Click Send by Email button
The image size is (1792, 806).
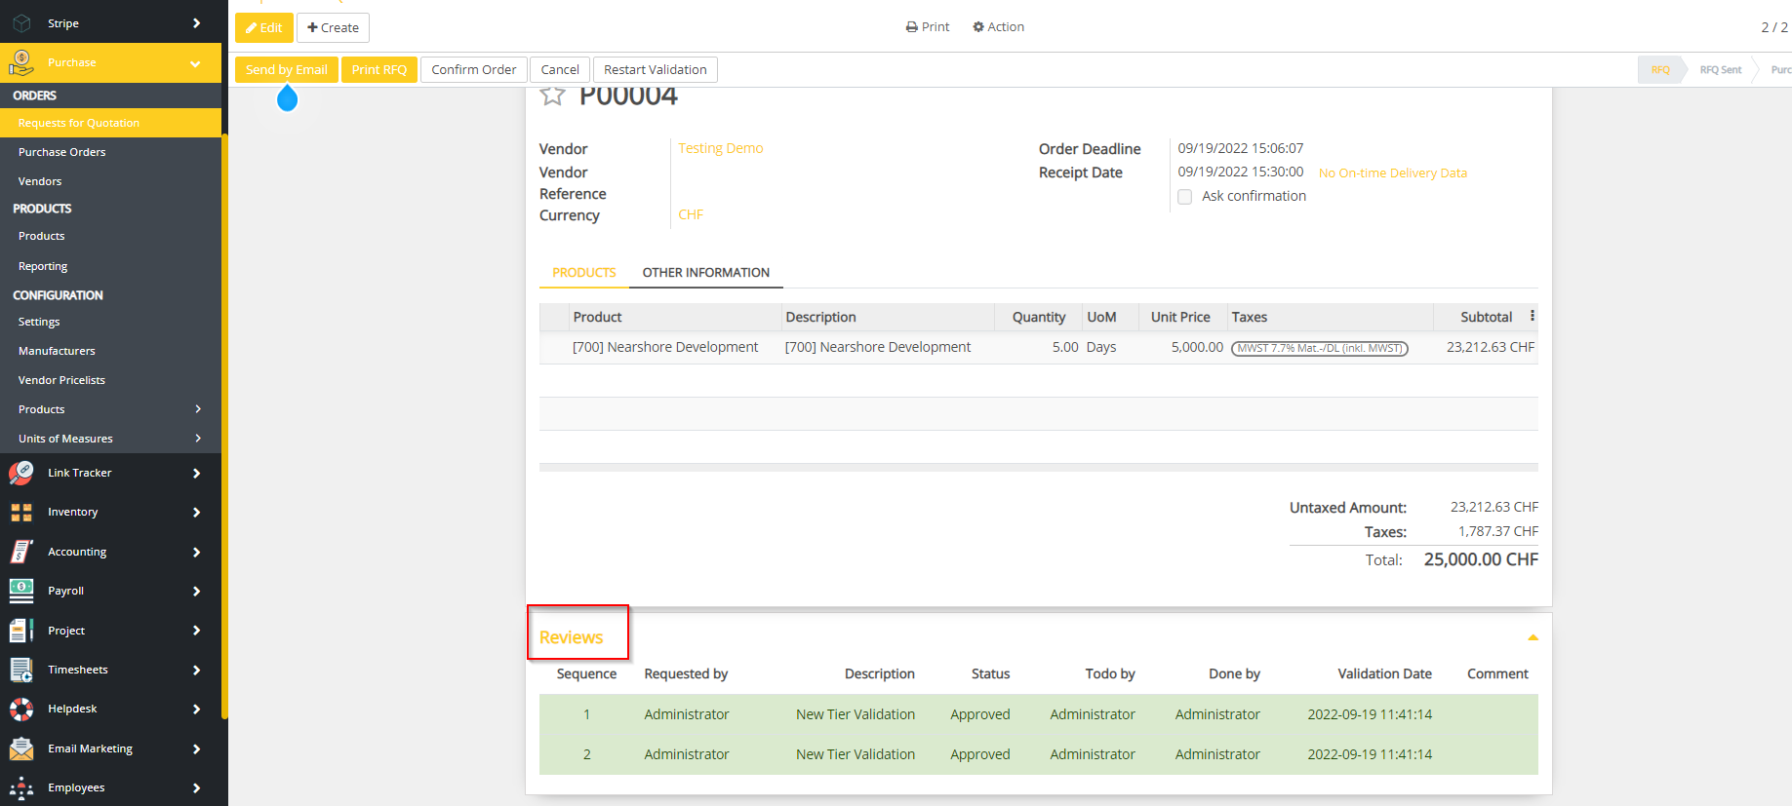point(286,70)
